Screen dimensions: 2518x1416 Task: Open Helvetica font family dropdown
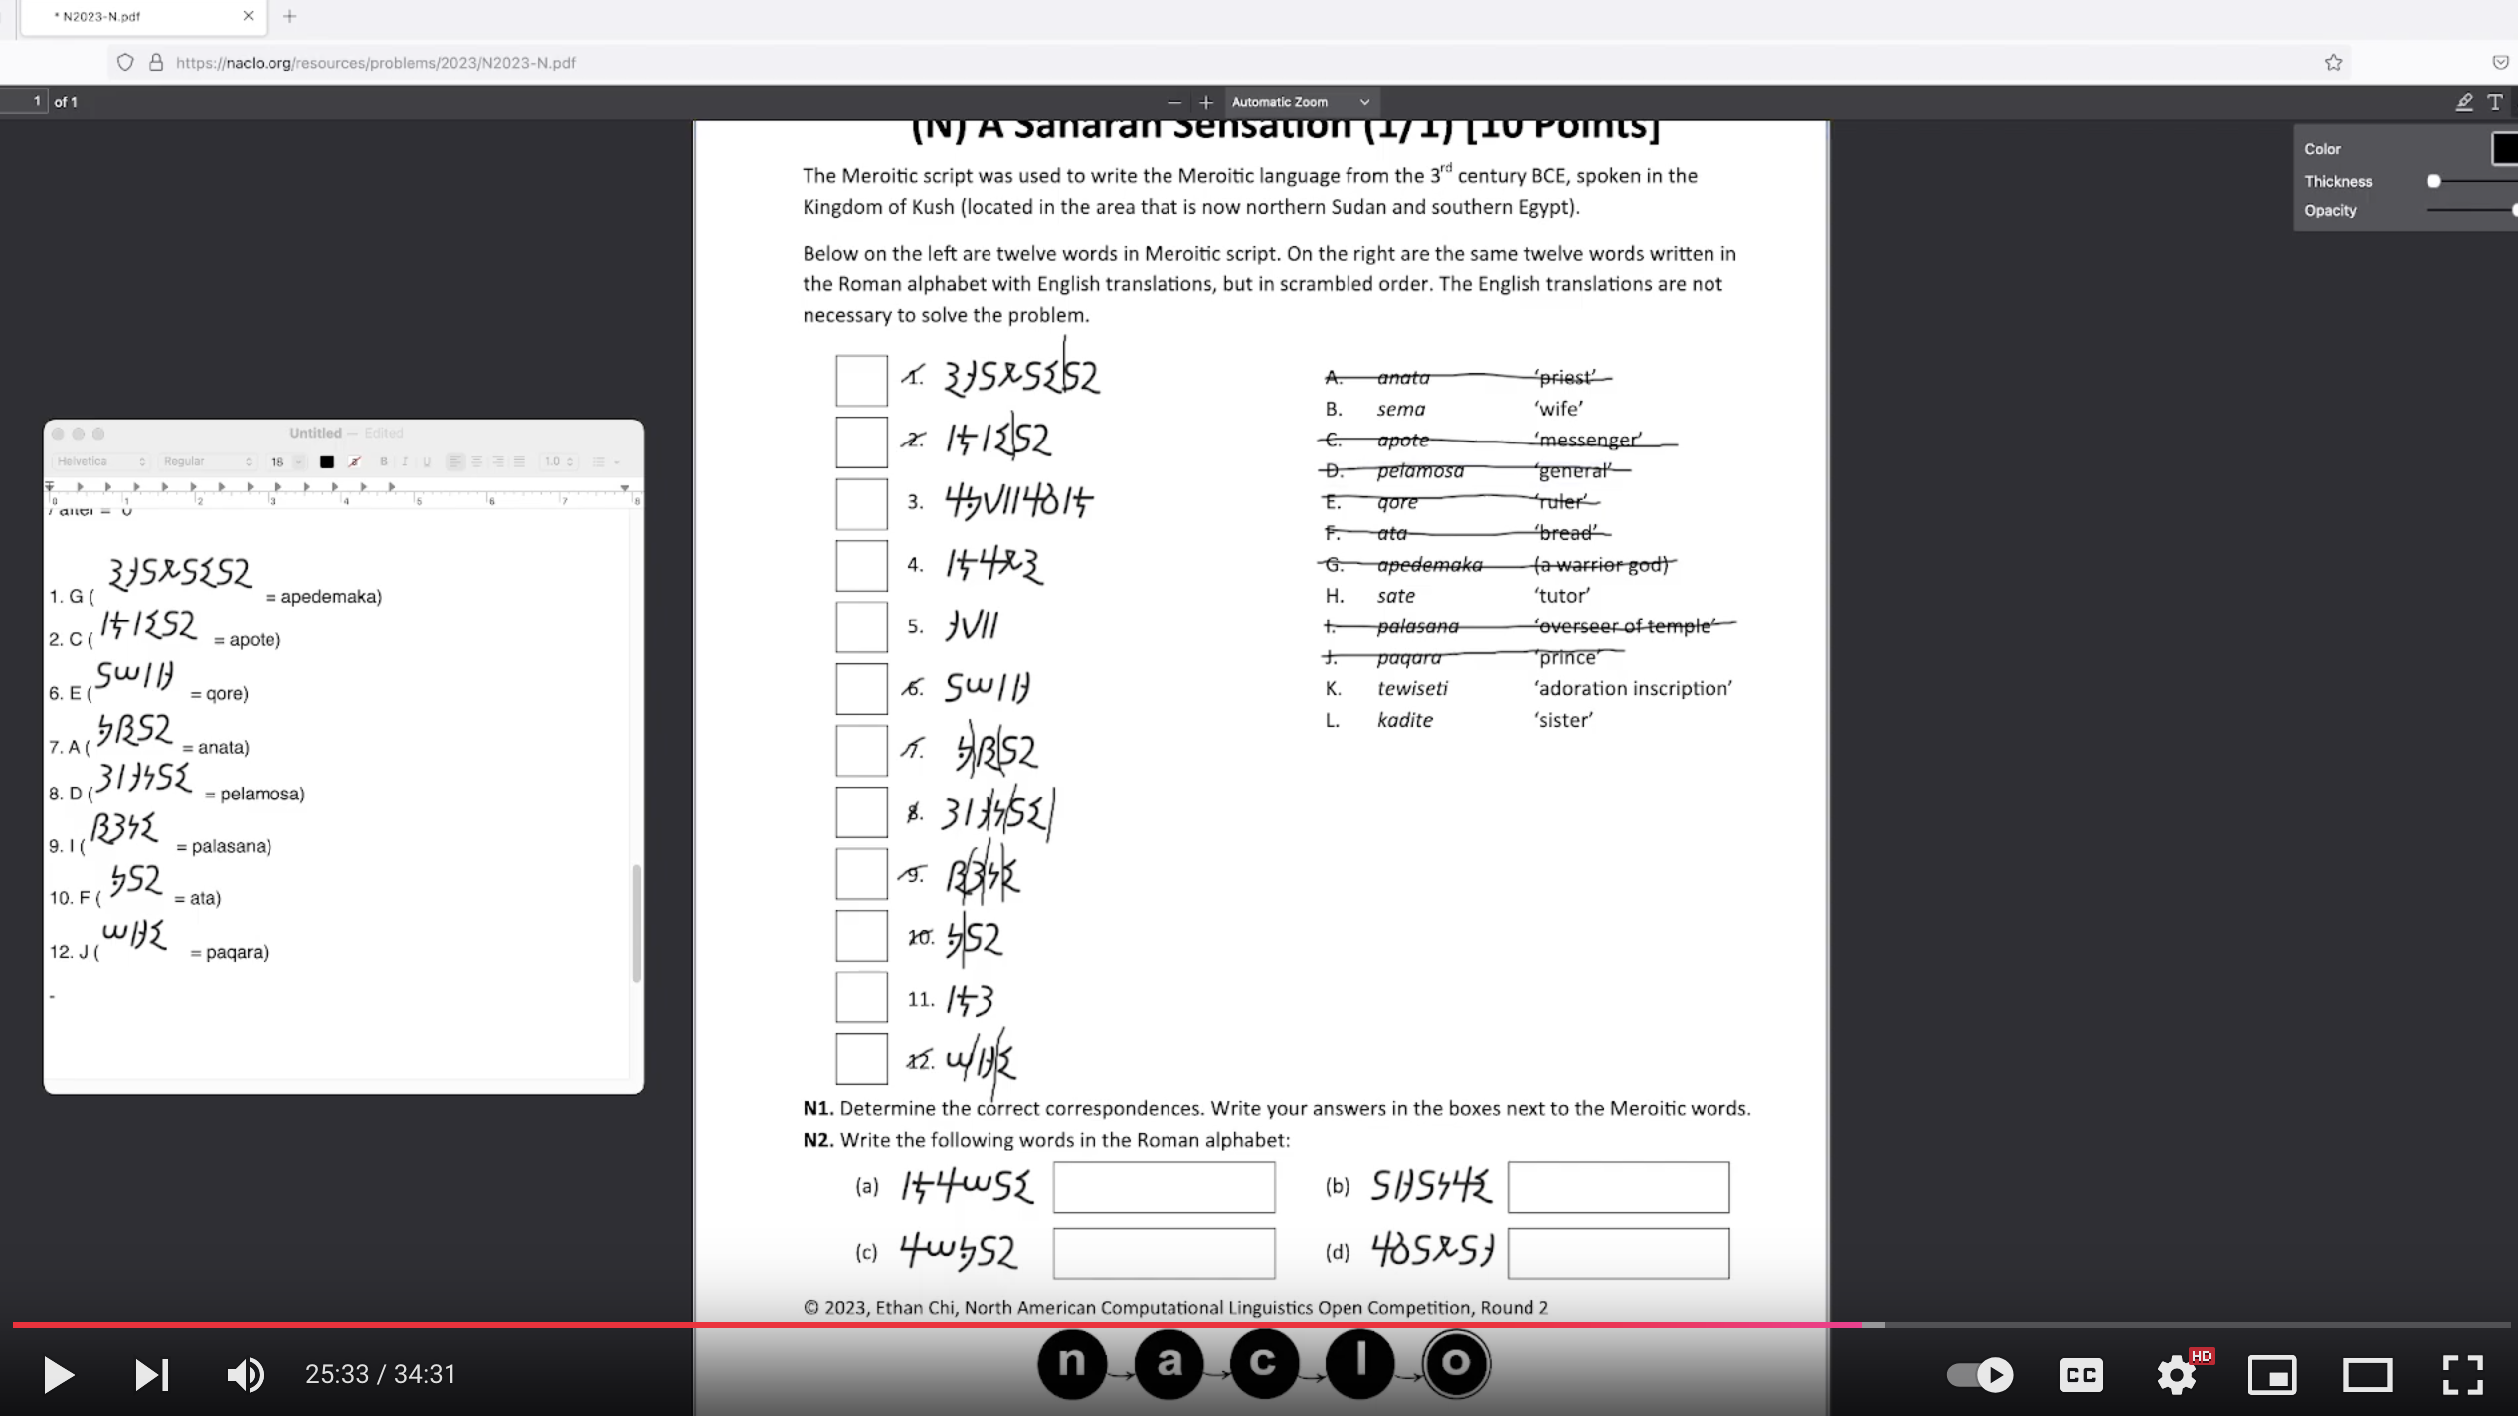point(101,461)
